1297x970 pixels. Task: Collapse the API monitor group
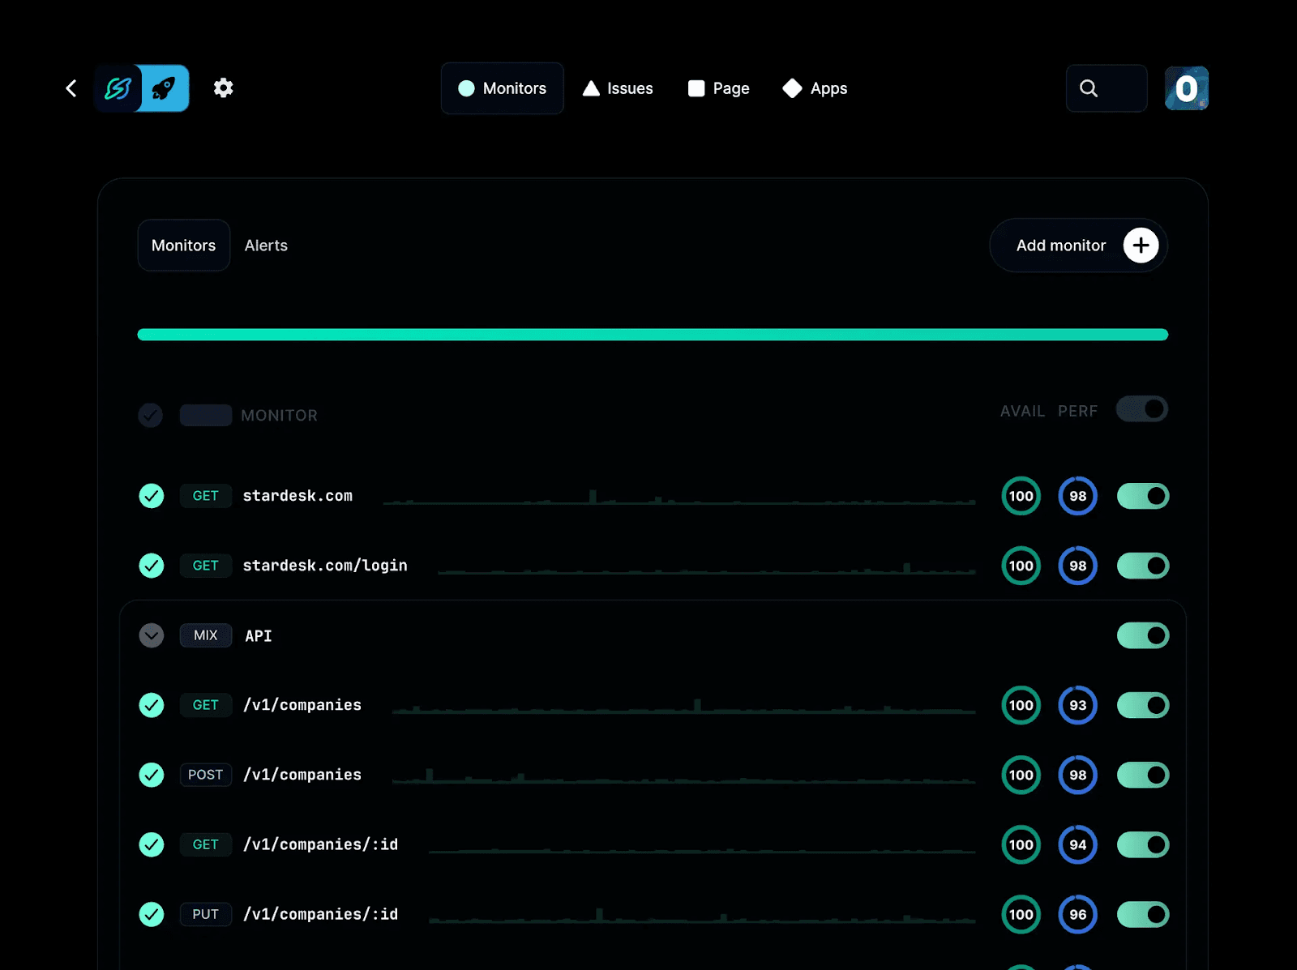tap(151, 635)
